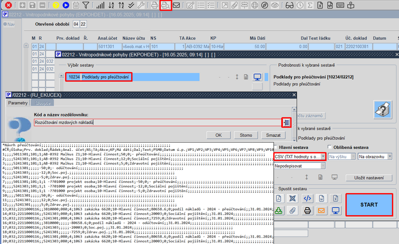Tick the Hlavní sestava checkbox

click(x=276, y=147)
